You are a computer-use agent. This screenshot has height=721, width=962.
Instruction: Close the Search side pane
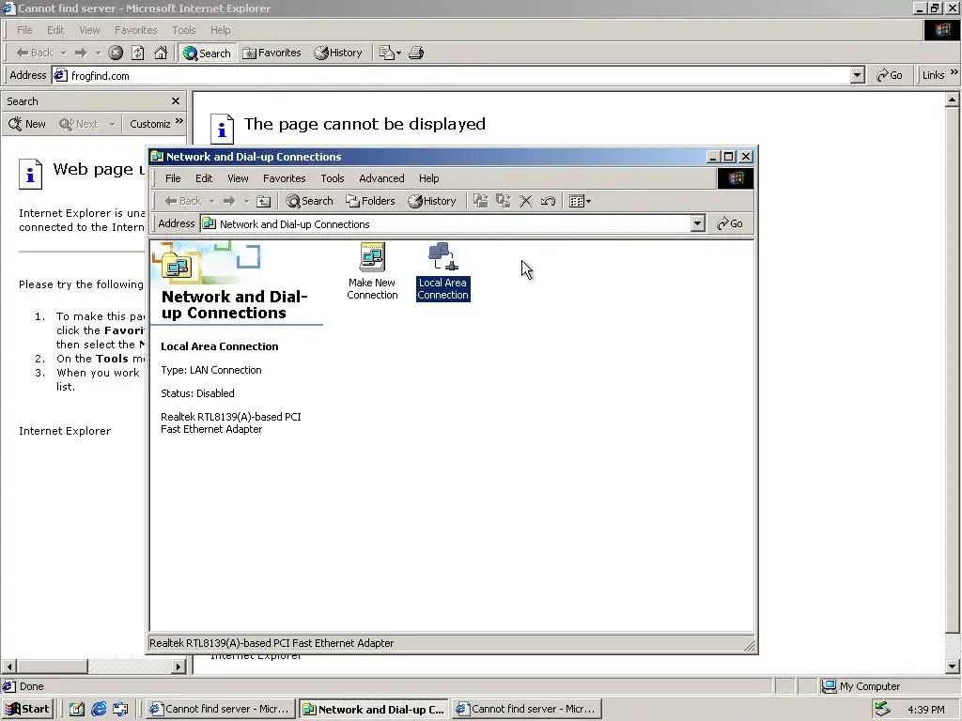(176, 101)
